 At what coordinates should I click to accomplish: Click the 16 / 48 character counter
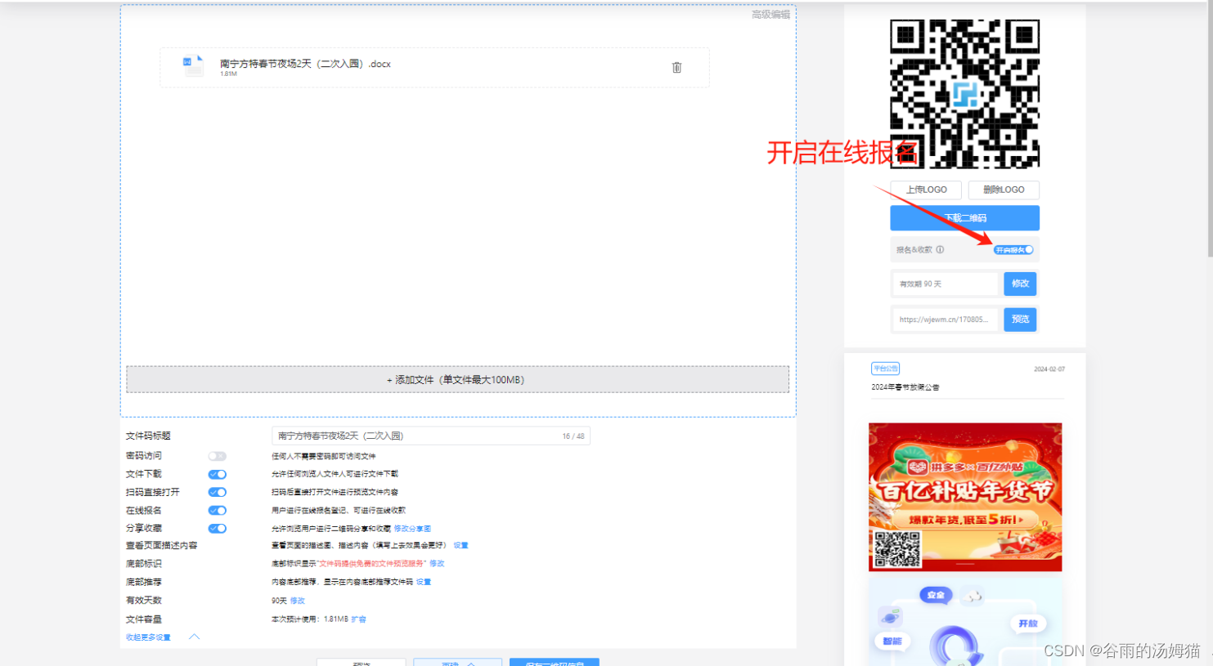(573, 436)
